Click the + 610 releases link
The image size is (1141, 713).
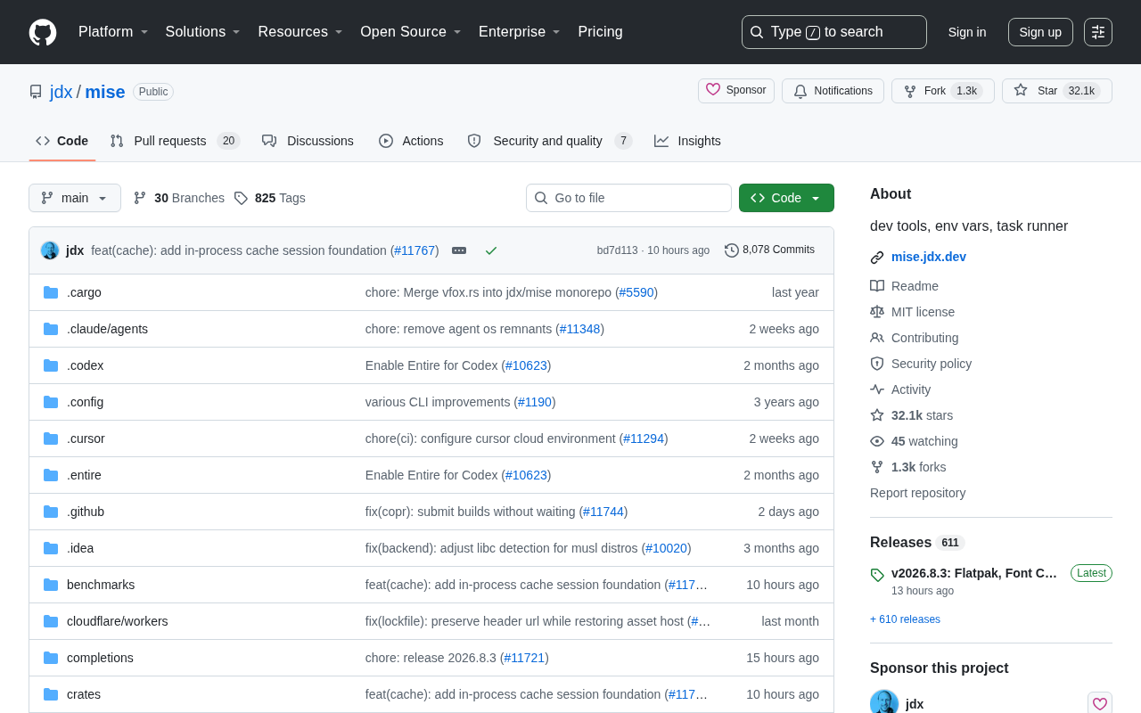tap(905, 619)
